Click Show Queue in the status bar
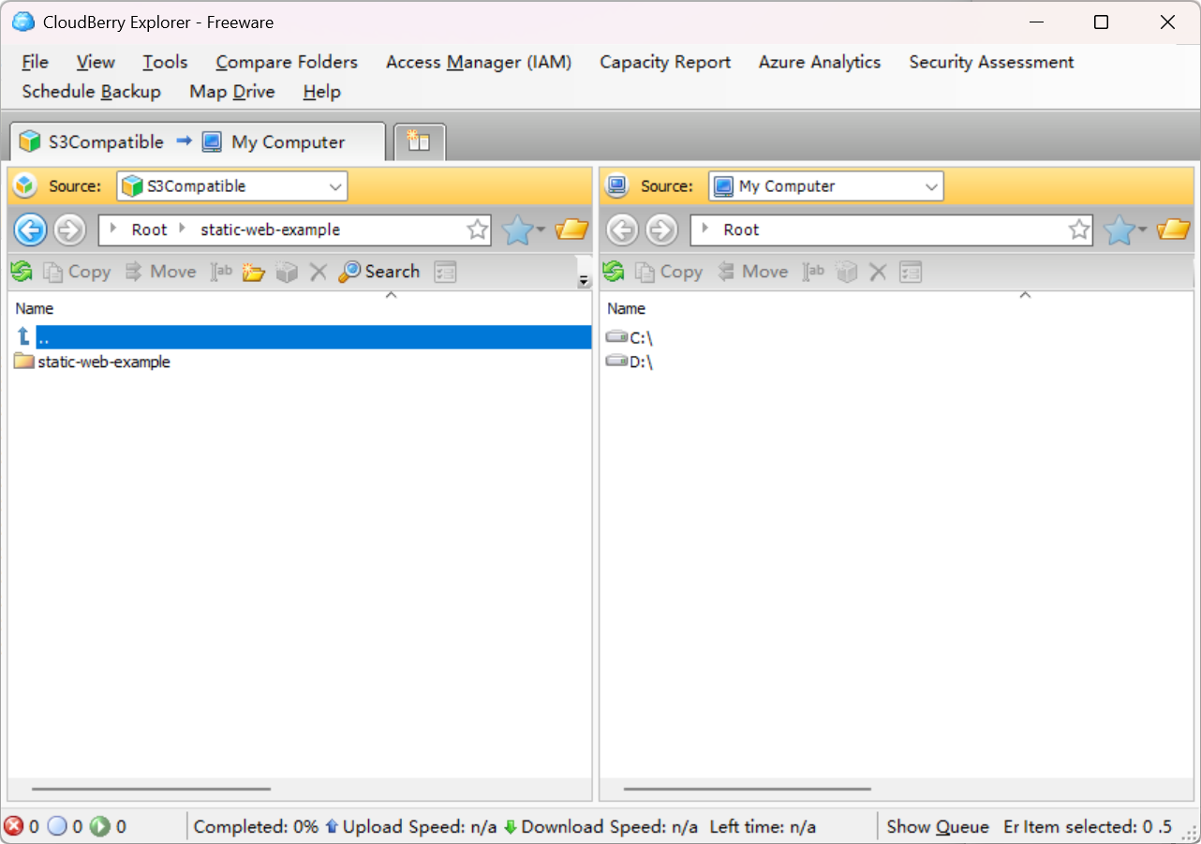The image size is (1201, 844). click(x=937, y=826)
